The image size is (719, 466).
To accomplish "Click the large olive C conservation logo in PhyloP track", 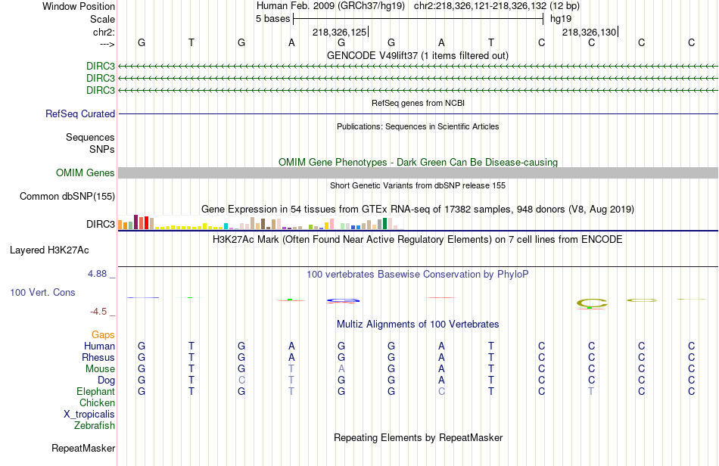I will tap(592, 303).
